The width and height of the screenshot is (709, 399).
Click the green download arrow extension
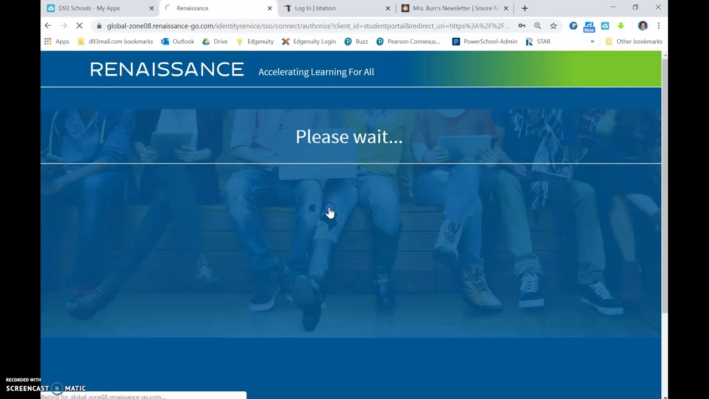click(621, 25)
